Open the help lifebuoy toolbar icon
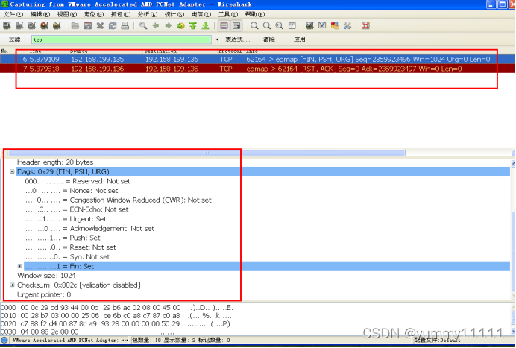Image resolution: width=516 pixels, height=348 pixels. click(x=365, y=25)
